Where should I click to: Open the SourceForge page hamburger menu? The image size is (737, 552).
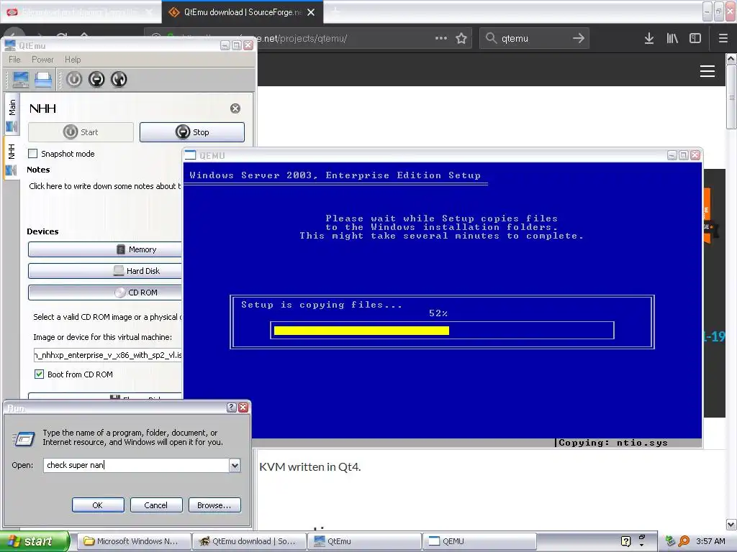point(707,71)
